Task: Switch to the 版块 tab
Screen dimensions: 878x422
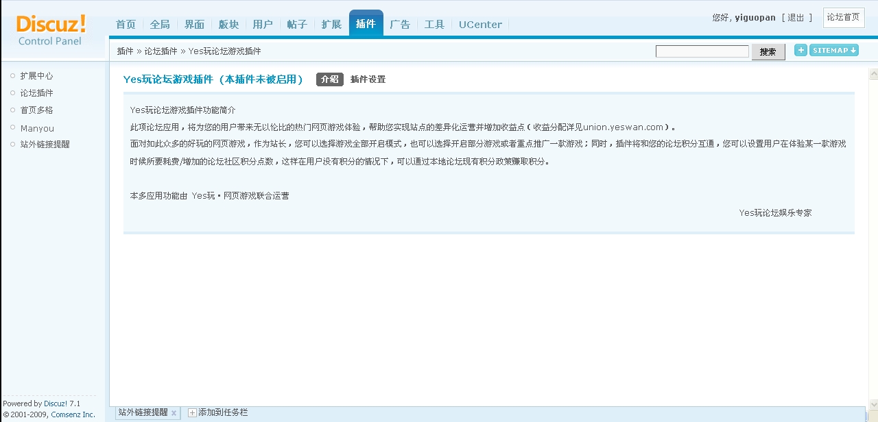Action: coord(228,24)
